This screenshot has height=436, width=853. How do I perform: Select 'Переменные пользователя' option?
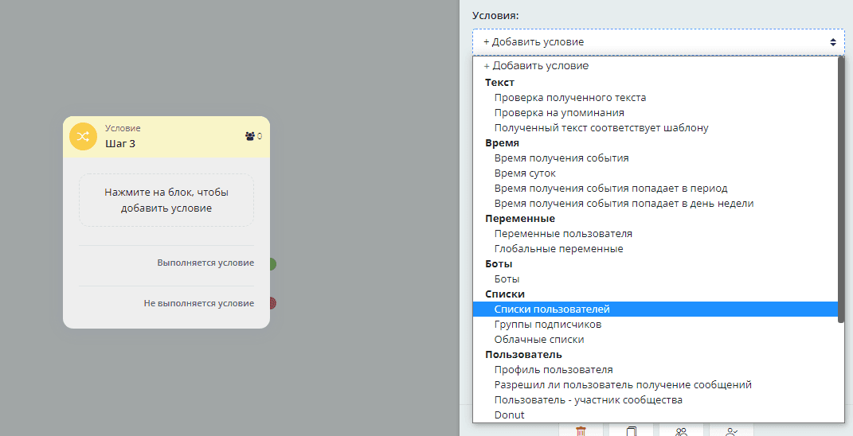click(563, 234)
